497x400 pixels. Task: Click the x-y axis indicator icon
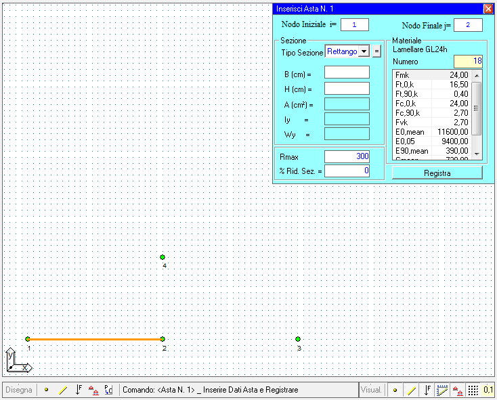click(x=18, y=360)
